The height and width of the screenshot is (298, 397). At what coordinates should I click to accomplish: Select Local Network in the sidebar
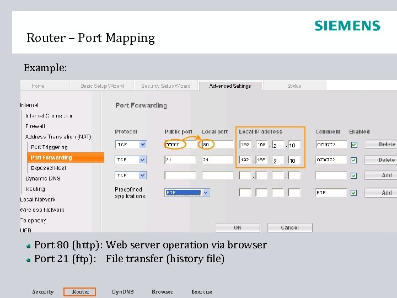coord(37,199)
